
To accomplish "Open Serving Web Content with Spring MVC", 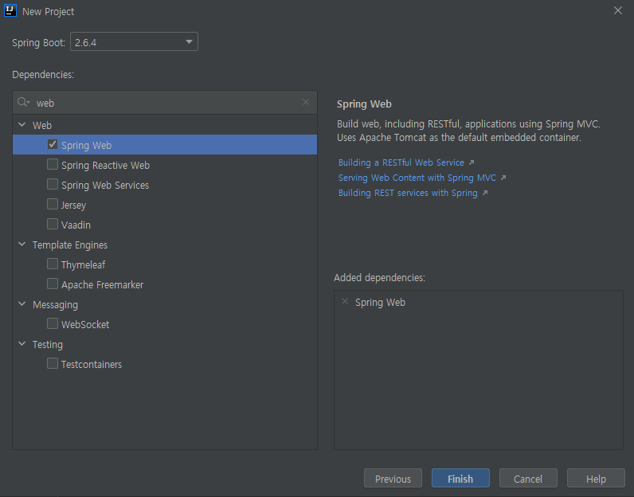I will (x=417, y=178).
